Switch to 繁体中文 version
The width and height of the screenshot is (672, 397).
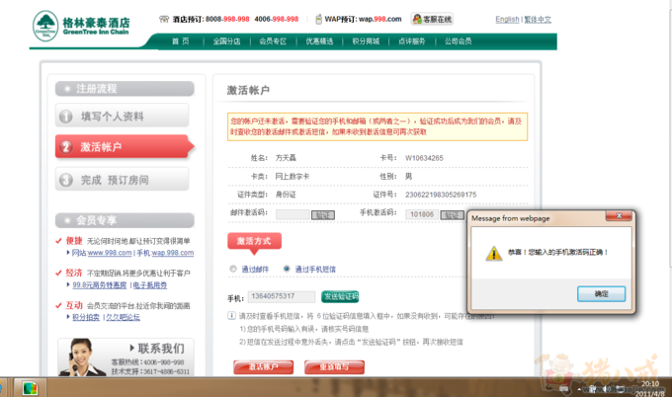click(538, 20)
